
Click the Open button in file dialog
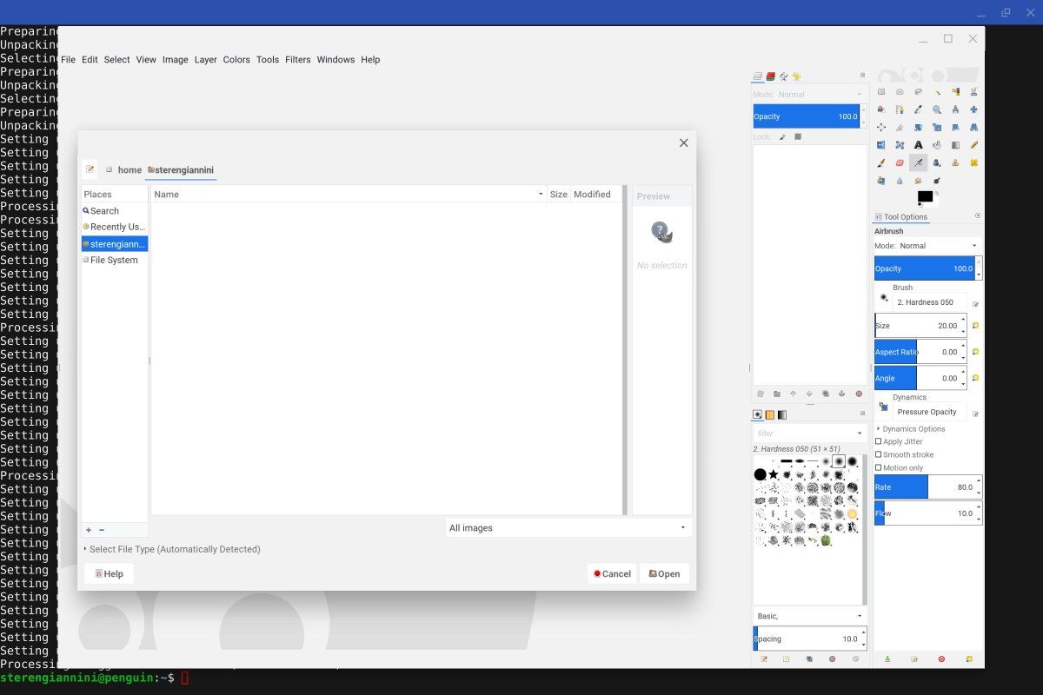664,573
